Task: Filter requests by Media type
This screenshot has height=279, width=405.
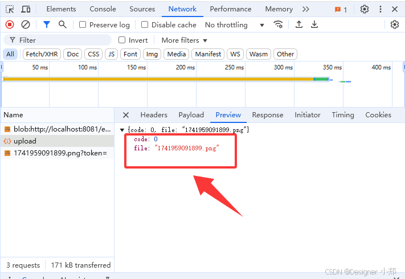Action: click(177, 54)
